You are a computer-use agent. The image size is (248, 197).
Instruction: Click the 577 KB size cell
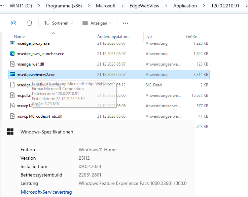pyautogui.click(x=202, y=106)
